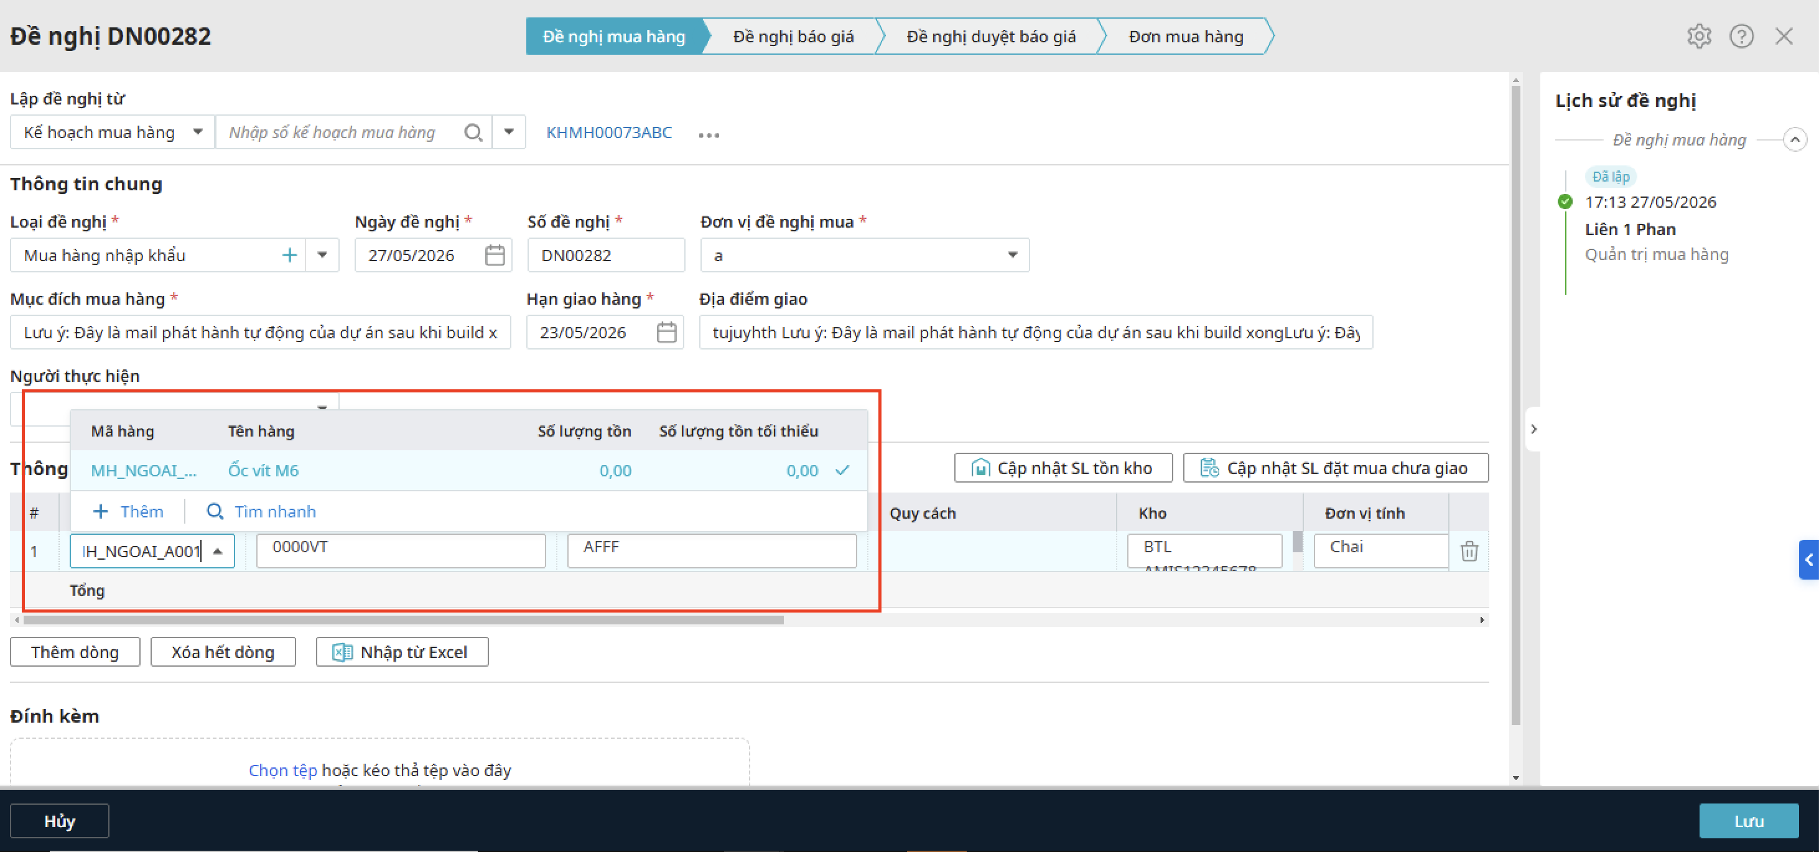1819x852 pixels.
Task: Click Cập nhật SL tồn kho button
Action: click(1063, 467)
